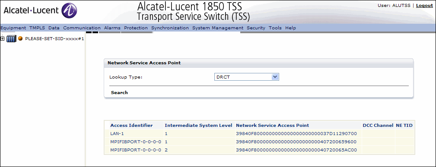Click NSAP value ending 40720065AC00
436x167 pixels.
[x=296, y=150]
